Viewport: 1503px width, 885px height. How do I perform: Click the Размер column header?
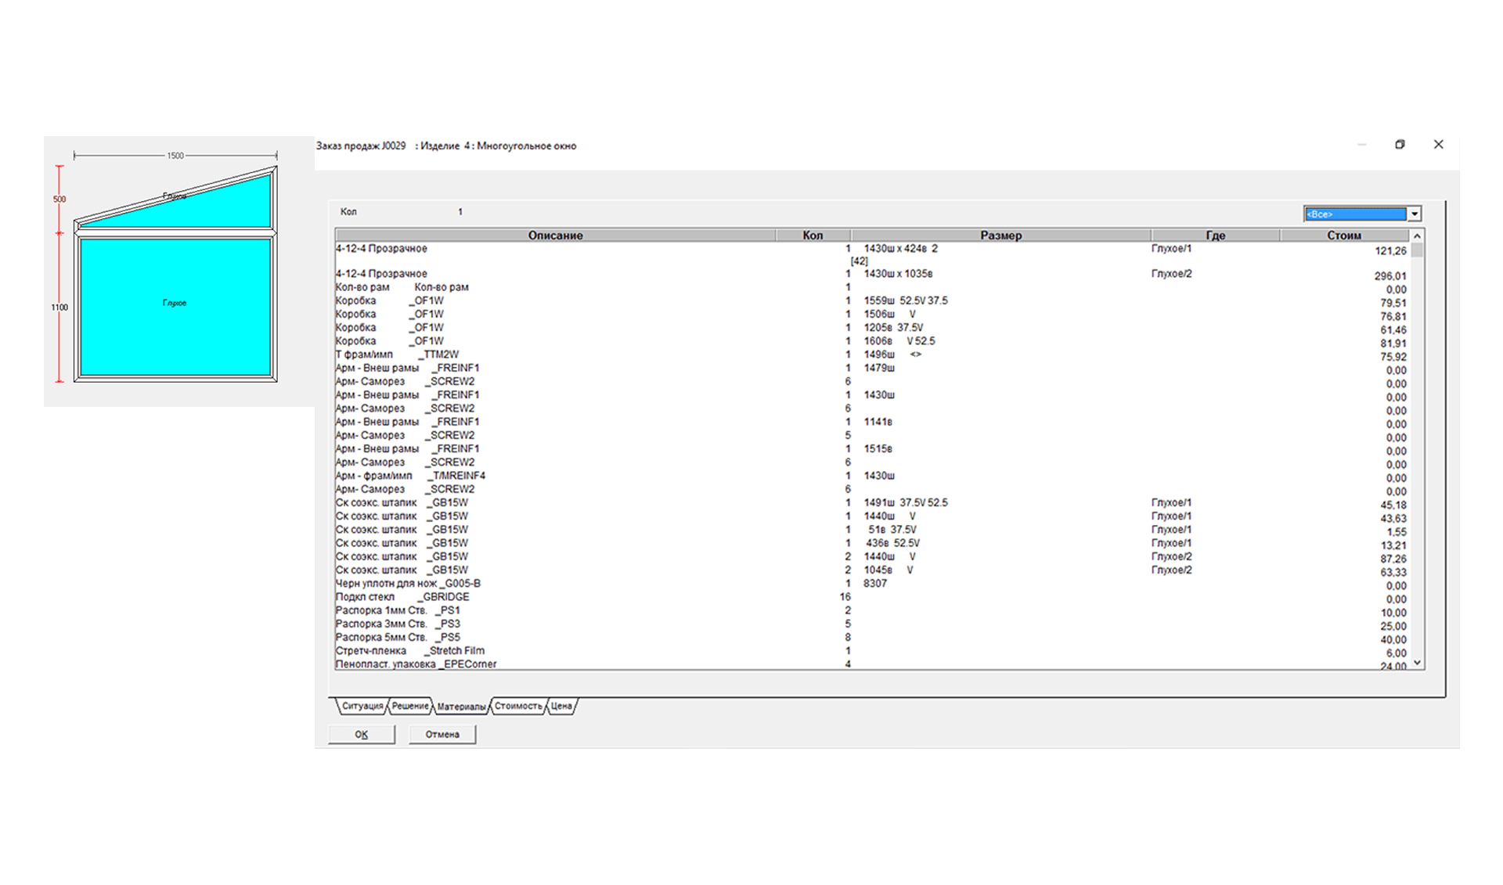click(x=1000, y=235)
